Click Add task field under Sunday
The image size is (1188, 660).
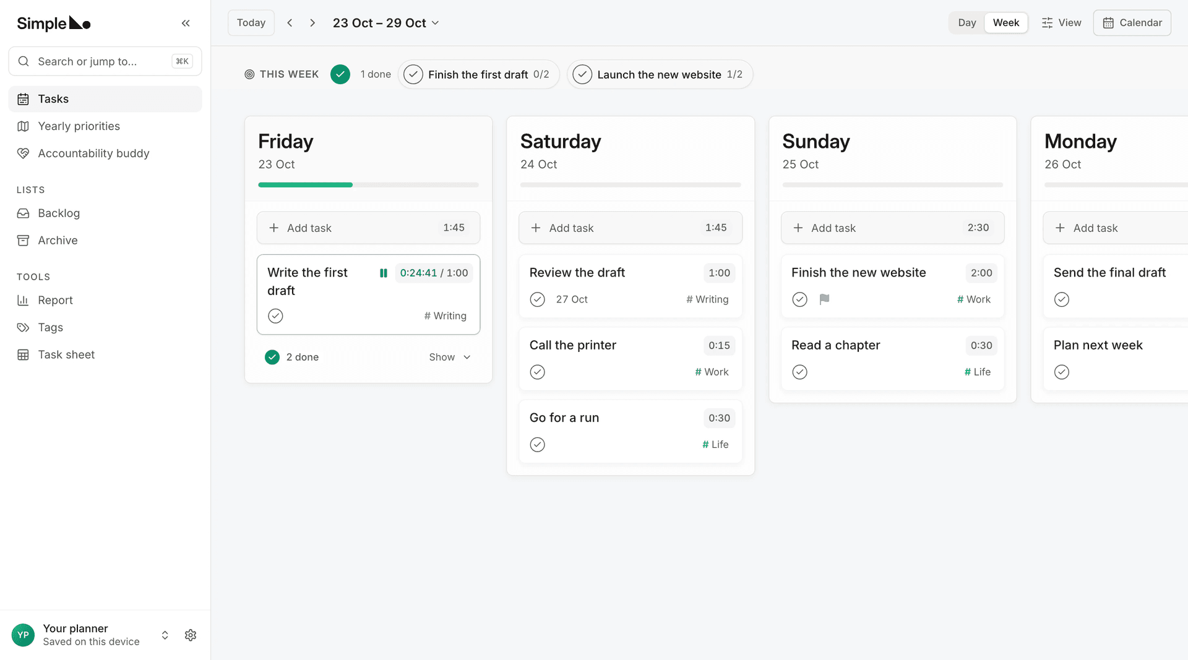tap(892, 228)
